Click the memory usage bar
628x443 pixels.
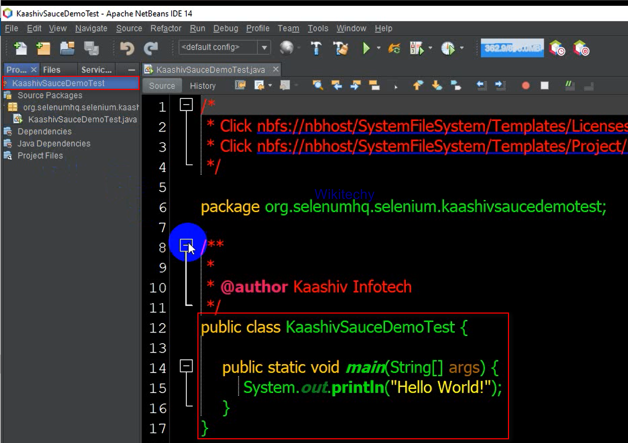point(512,48)
